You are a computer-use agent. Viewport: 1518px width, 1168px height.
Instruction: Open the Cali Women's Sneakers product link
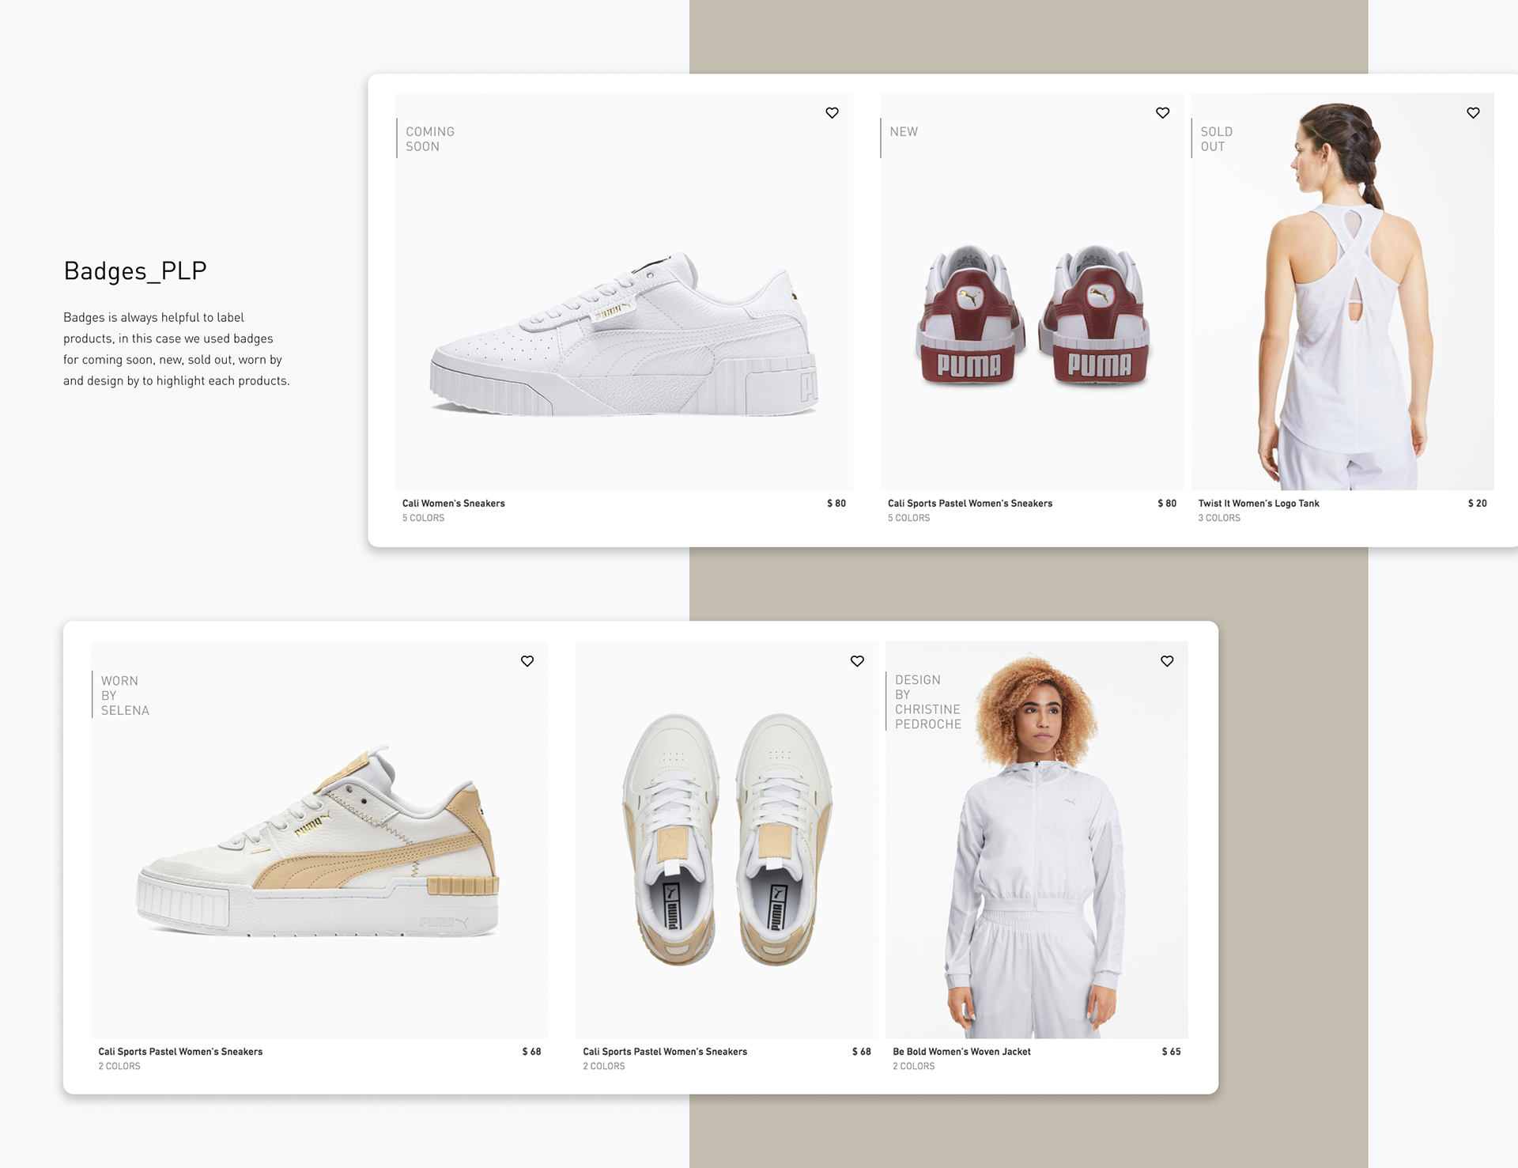(x=453, y=503)
